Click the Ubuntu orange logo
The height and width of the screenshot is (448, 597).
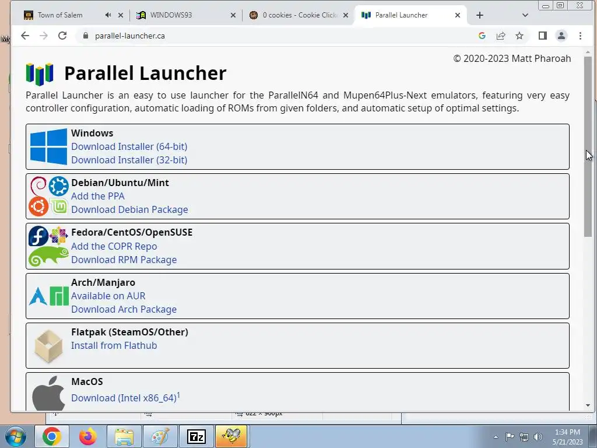38,206
